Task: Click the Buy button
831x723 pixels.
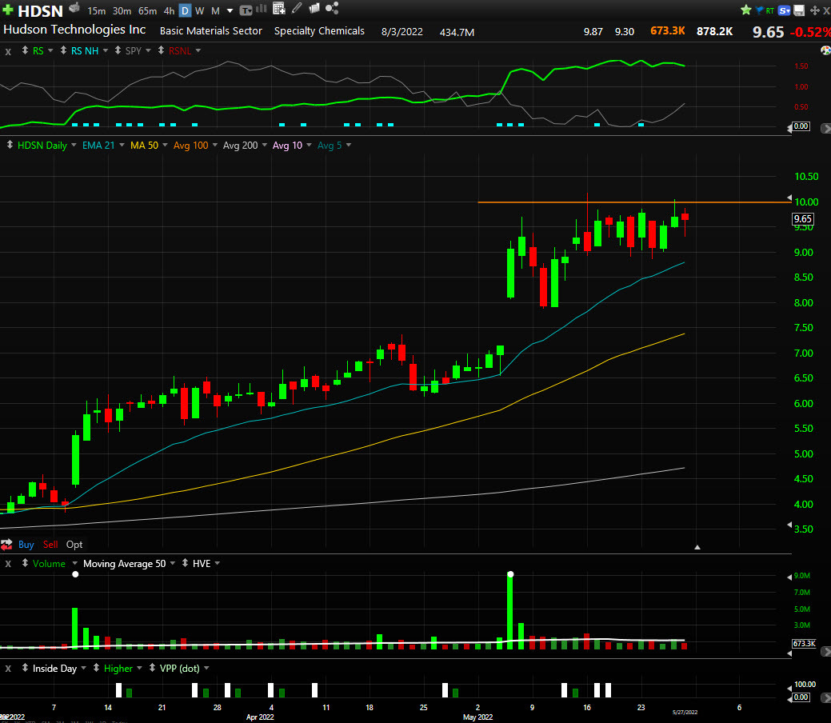Action: (x=26, y=545)
